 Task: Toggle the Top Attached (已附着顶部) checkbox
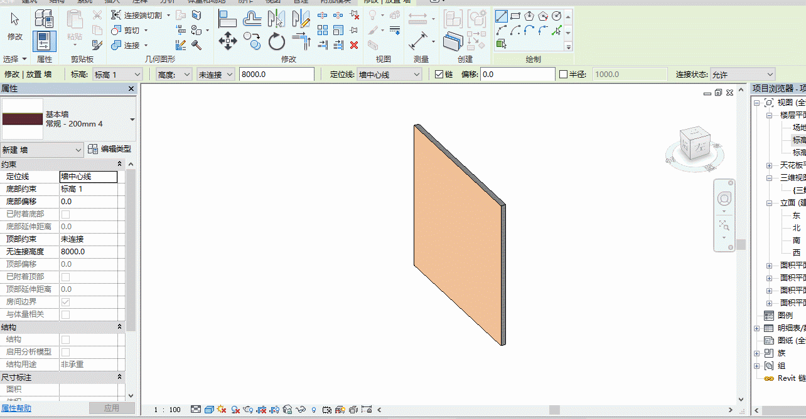pyautogui.click(x=65, y=277)
